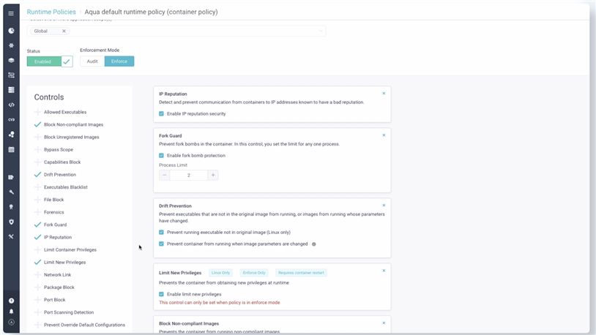Click the Process Limit number field
Viewport: 596px width, 335px height.
pyautogui.click(x=189, y=176)
